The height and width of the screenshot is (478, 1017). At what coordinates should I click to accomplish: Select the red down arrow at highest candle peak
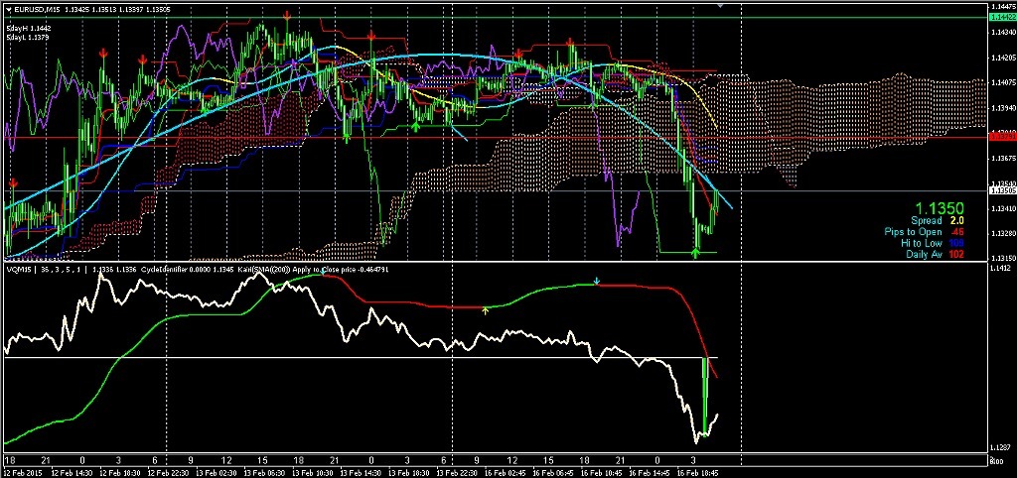pyautogui.click(x=287, y=15)
